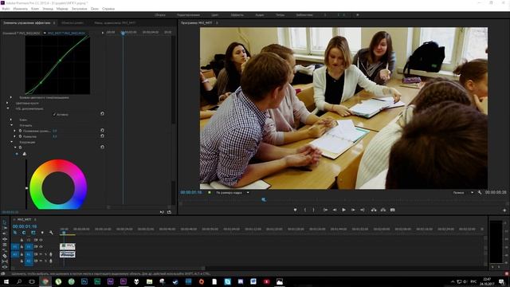This screenshot has height=287, width=510.
Task: Lock track A1
Action: pos(22,254)
